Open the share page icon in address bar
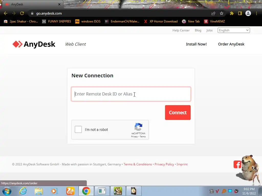 (213, 13)
